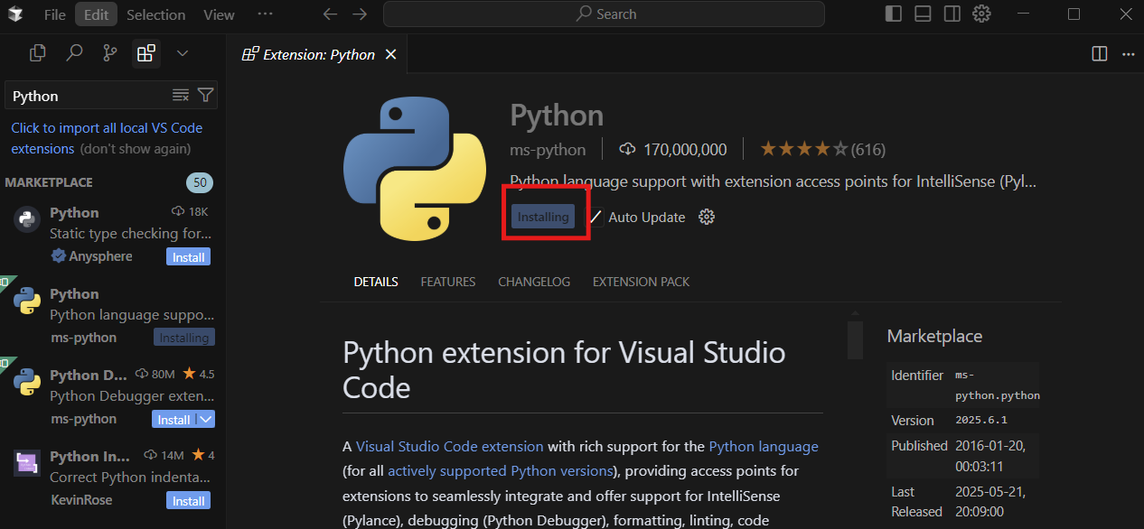Click the Marketplace count badge 50
1144x529 pixels.
tap(200, 182)
